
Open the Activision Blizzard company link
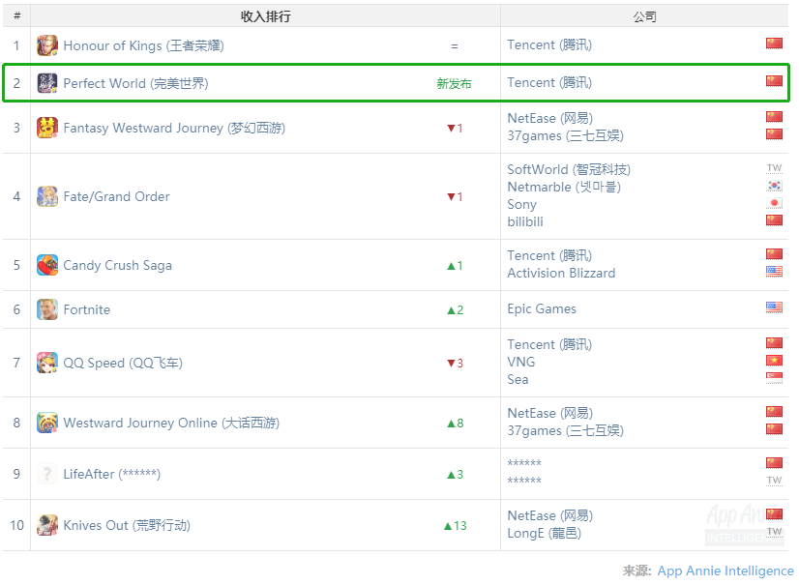(x=561, y=273)
